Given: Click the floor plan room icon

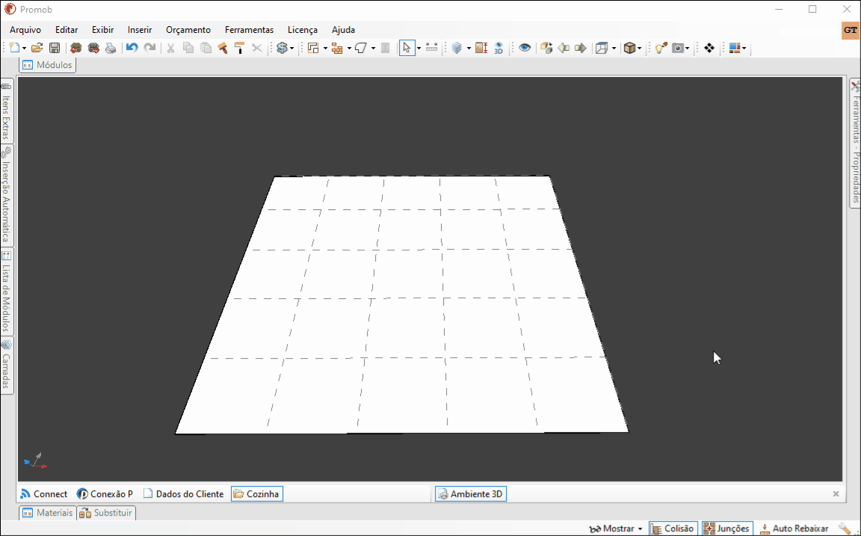Looking at the screenshot, I should coord(314,48).
